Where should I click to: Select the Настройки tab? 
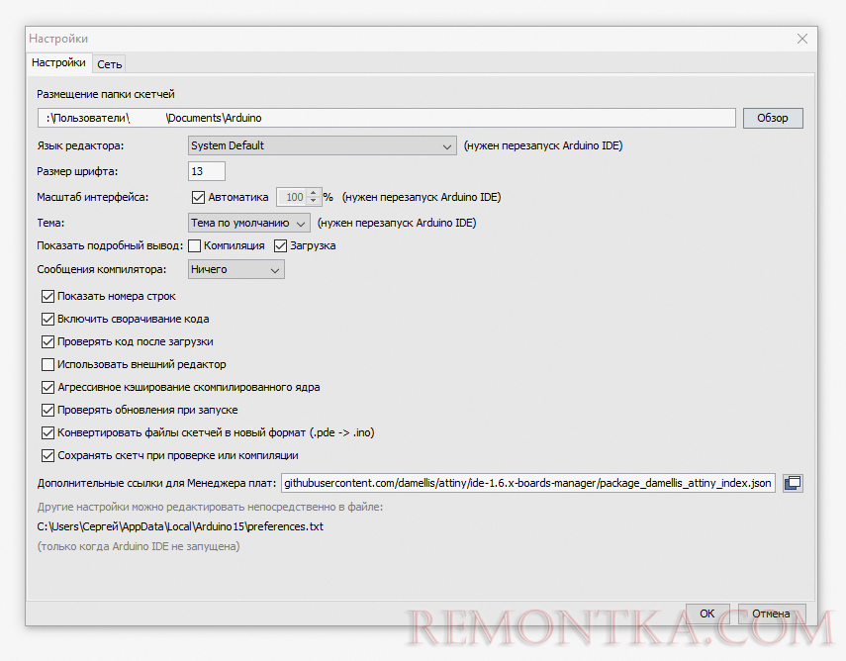click(x=58, y=62)
